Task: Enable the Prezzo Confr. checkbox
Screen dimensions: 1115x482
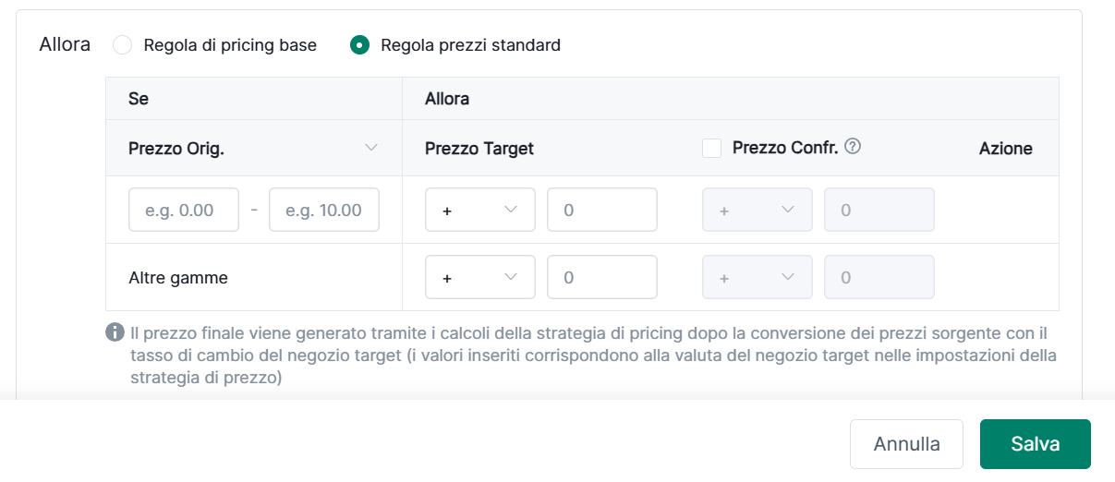Action: (711, 148)
